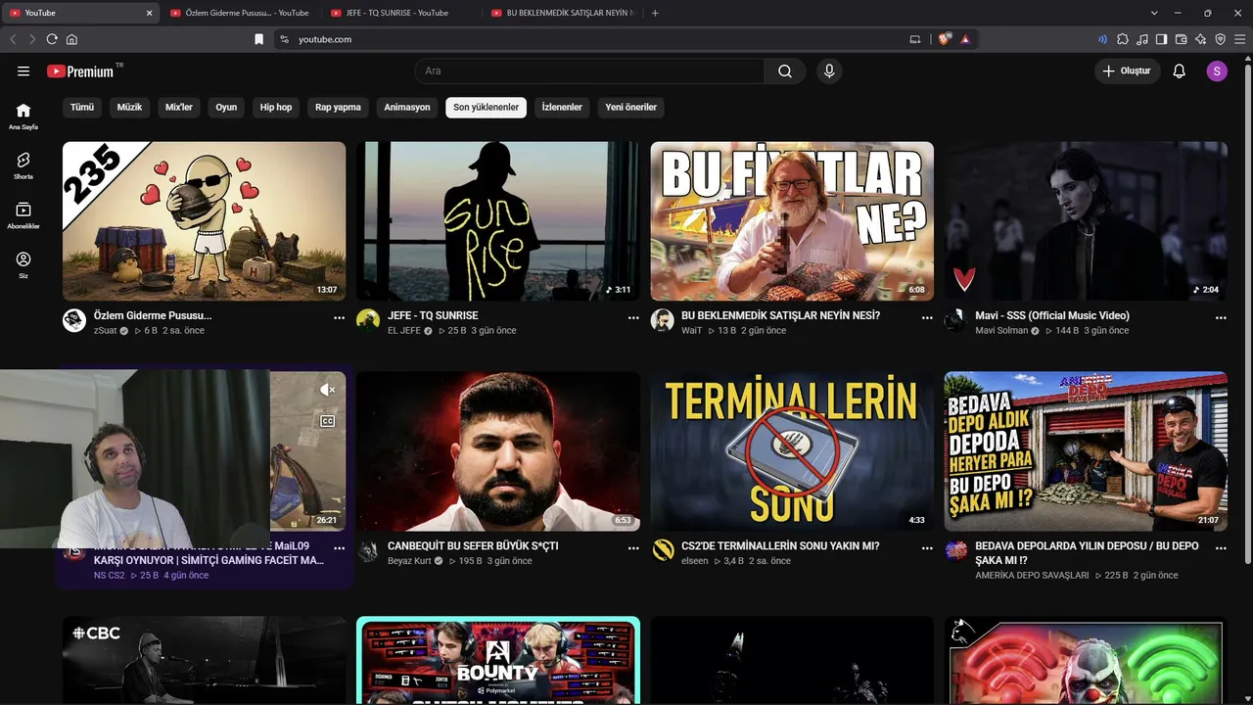The width and height of the screenshot is (1253, 705).
Task: Select the Müzik filter chip
Action: [x=129, y=107]
